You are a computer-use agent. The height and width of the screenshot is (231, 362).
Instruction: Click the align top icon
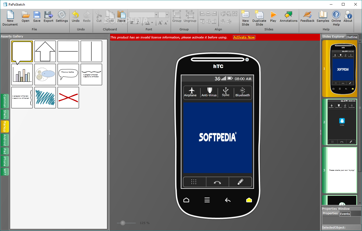tap(202, 21)
